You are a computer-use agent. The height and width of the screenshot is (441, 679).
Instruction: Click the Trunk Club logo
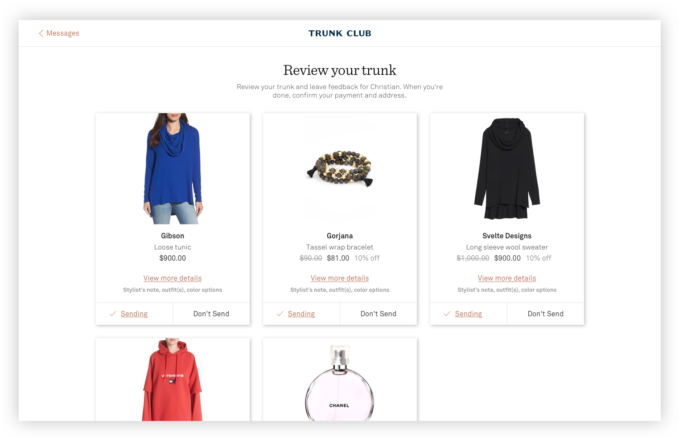click(340, 33)
